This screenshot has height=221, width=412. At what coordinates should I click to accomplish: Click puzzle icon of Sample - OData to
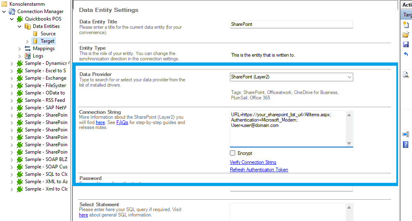20,93
